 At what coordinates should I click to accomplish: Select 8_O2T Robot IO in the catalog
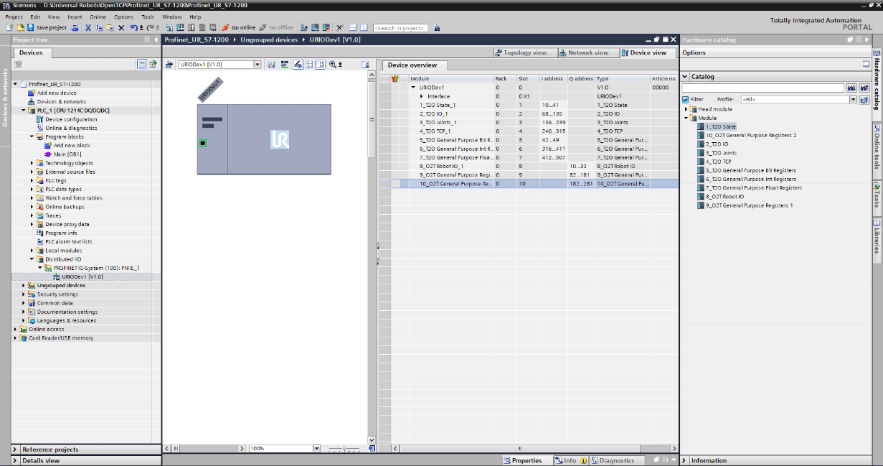tap(724, 197)
